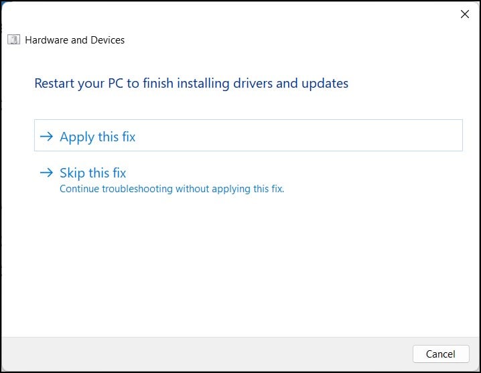Click the arrow icon beside Apply this fix
This screenshot has height=373, width=481.
47,136
